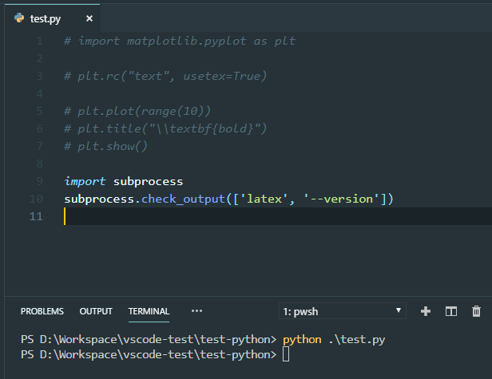Click line number 1 in the gutter

40,41
